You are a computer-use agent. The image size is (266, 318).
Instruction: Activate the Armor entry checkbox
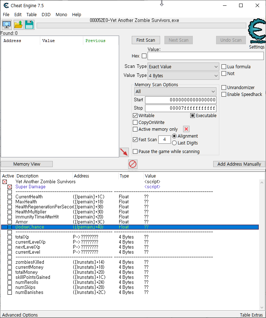tap(10, 222)
